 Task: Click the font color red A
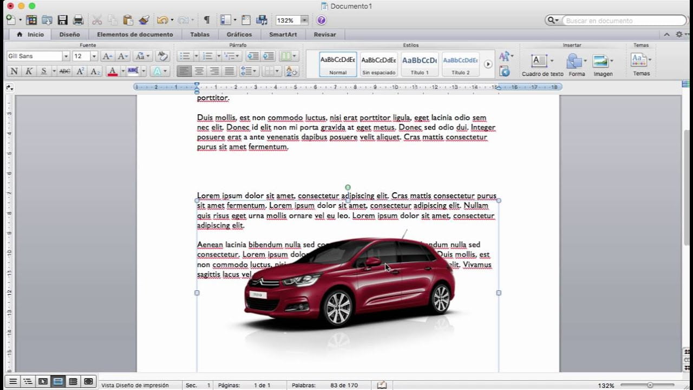113,71
